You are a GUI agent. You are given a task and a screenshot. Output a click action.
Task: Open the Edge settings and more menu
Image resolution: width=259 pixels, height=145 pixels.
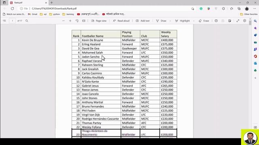point(255,8)
